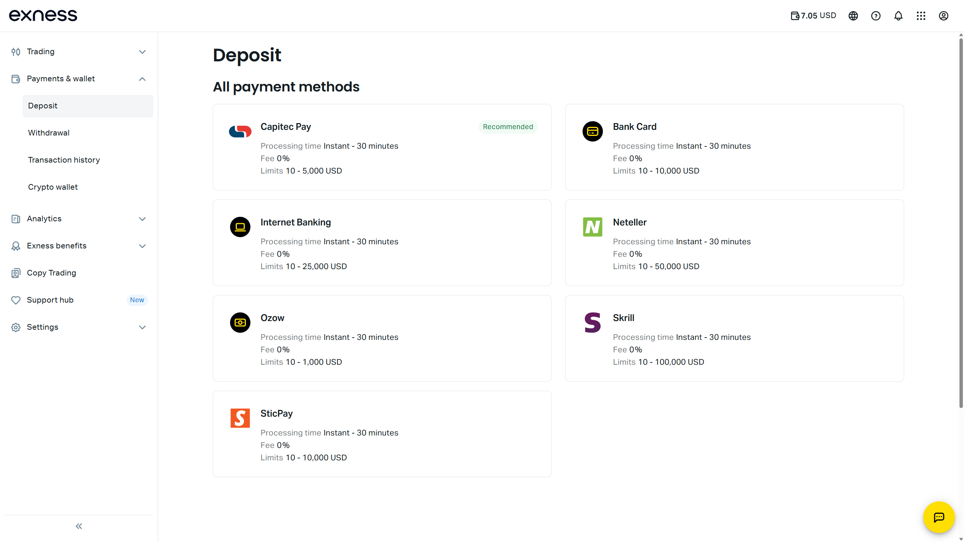
Task: Click the New badge on Support hub
Action: (x=137, y=300)
